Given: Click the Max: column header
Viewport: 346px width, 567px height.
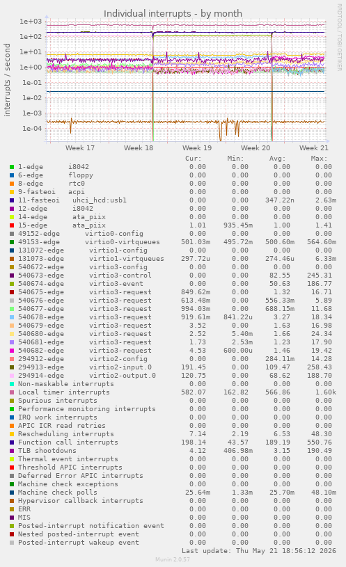Looking at the screenshot, I should click(x=319, y=159).
